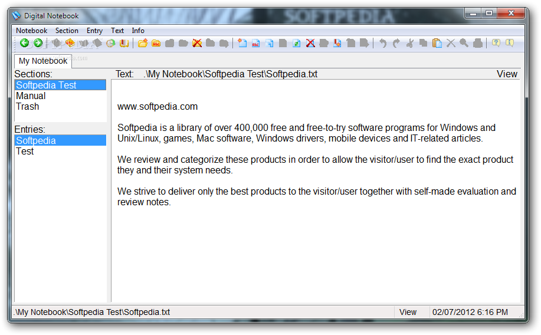Click the rename section folder abc icon
541x335 pixels.
tap(156, 43)
